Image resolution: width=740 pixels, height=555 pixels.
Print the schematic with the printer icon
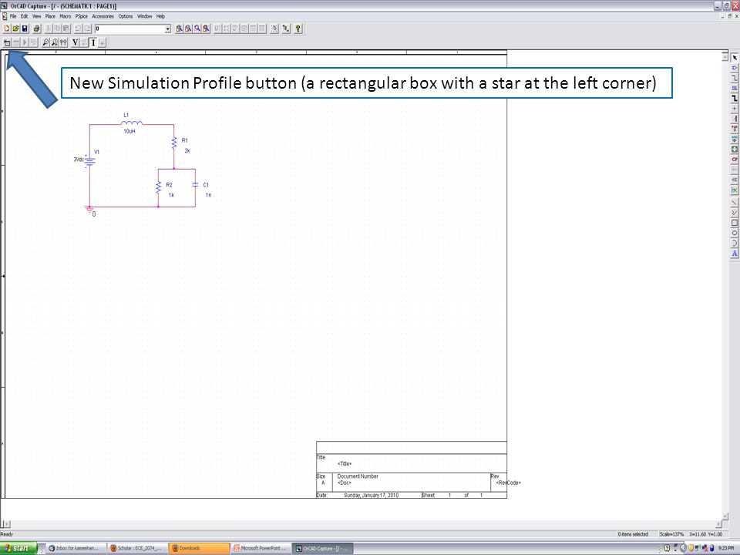pyautogui.click(x=36, y=29)
